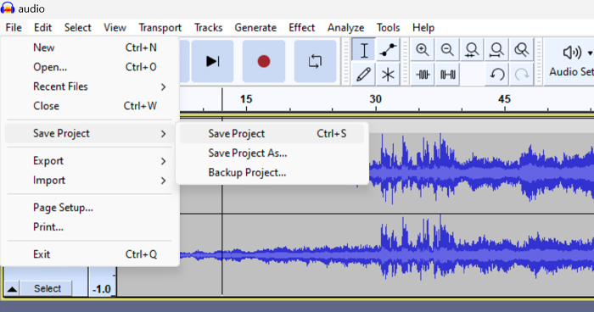Toggle the Loop playback button
This screenshot has height=312, width=594.
click(x=315, y=61)
